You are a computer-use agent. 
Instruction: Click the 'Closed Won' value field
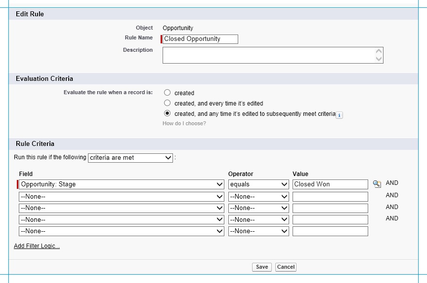pos(330,184)
